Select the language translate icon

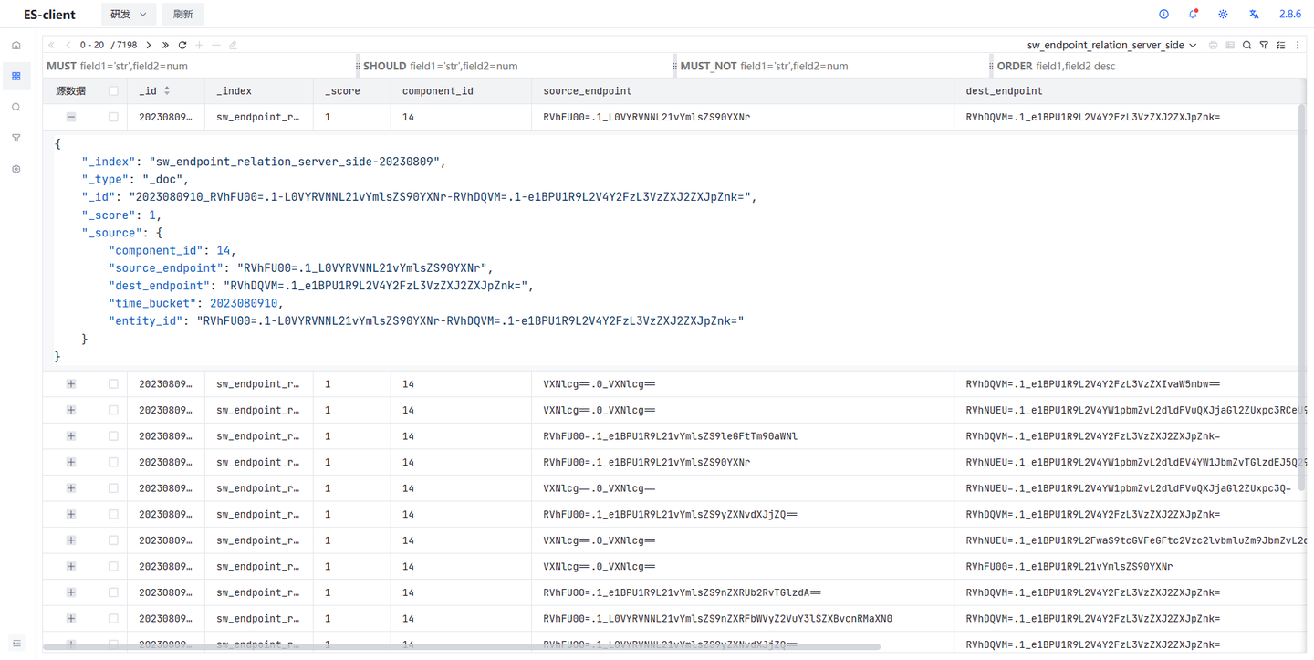pos(1253,14)
